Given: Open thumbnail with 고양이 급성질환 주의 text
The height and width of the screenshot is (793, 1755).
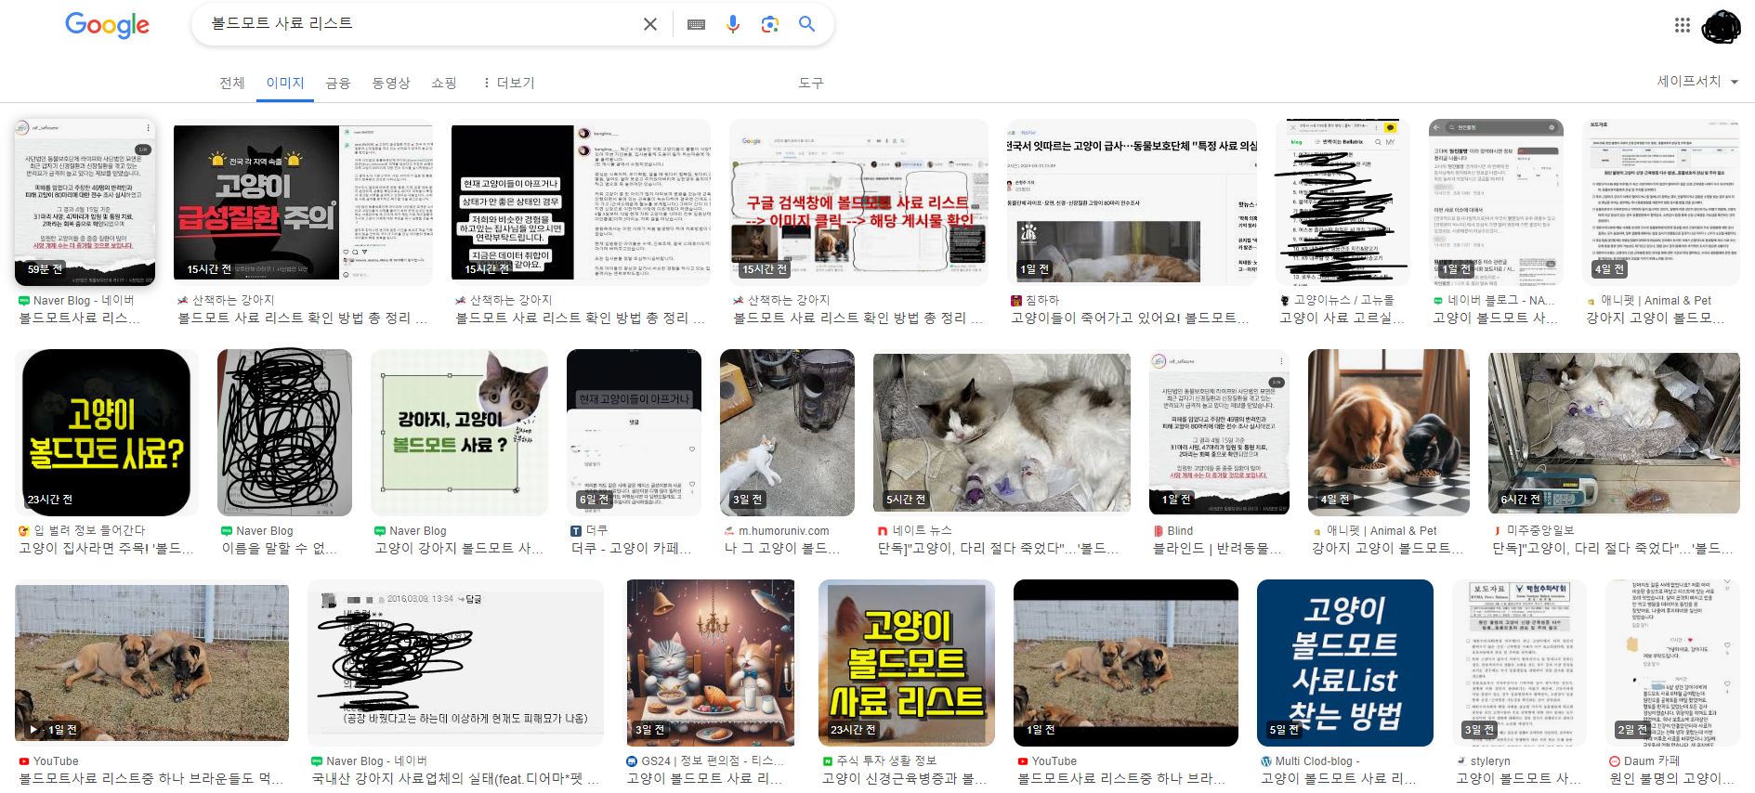Looking at the screenshot, I should click(303, 201).
